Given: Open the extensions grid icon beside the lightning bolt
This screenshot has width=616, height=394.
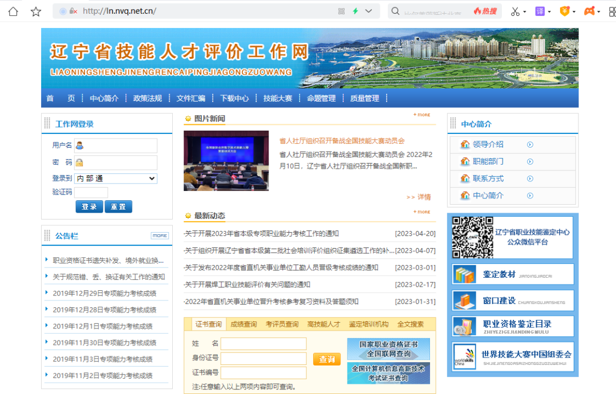Looking at the screenshot, I should pos(341,11).
